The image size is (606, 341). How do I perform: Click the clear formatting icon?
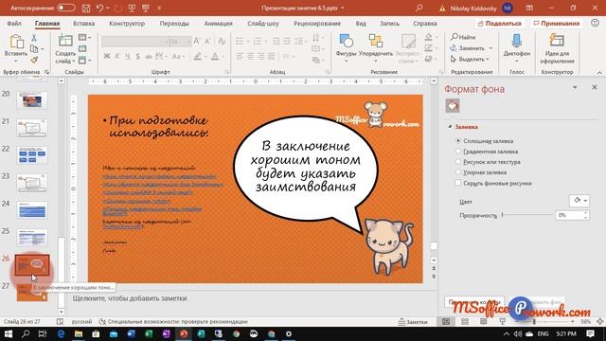pos(222,41)
